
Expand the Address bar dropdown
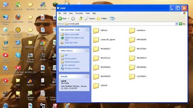176,24
